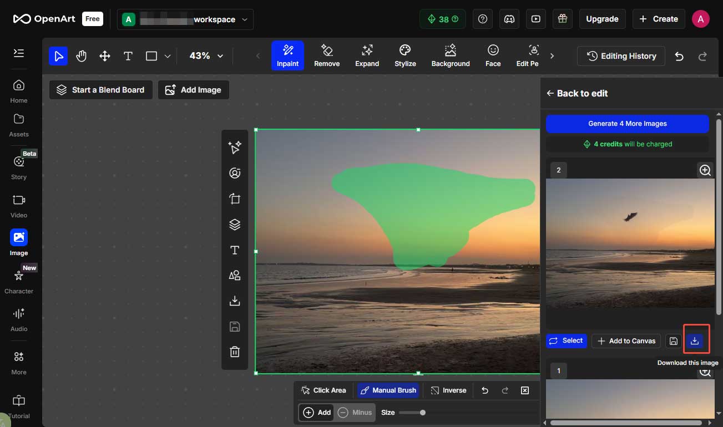
Task: Delete selection using the trash icon
Action: tap(234, 352)
